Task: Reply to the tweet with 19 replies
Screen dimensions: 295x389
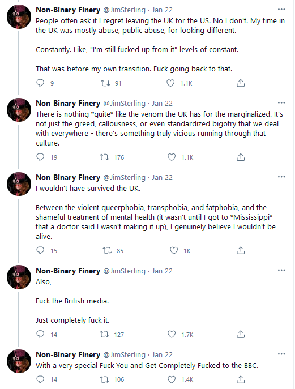Action: 40,157
